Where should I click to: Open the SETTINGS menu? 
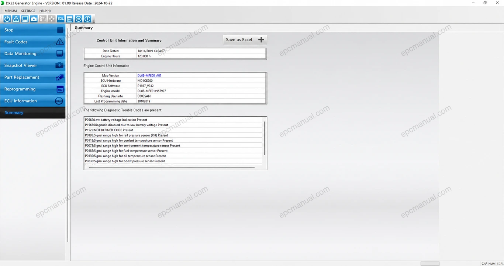[x=28, y=11]
